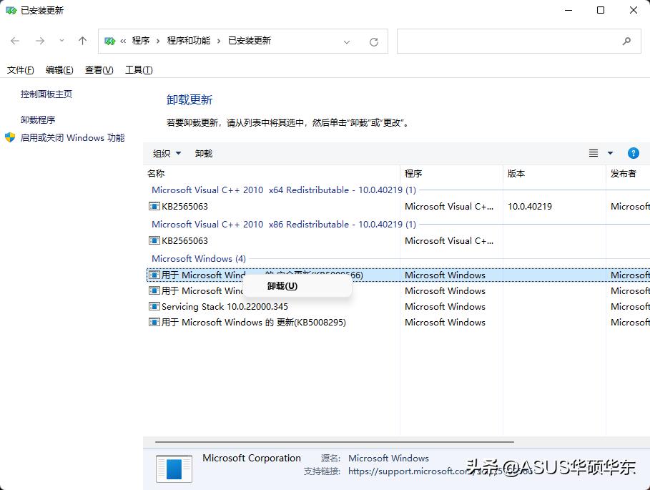Screen dimensions: 650x490
Task: Click the list view icon on the toolbar
Action: (x=593, y=152)
